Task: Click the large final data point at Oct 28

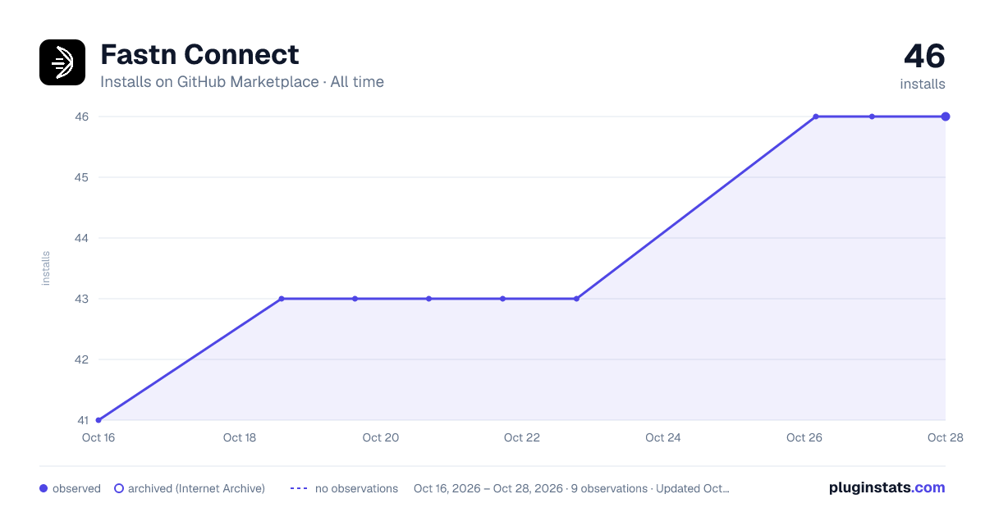Action: (x=946, y=117)
